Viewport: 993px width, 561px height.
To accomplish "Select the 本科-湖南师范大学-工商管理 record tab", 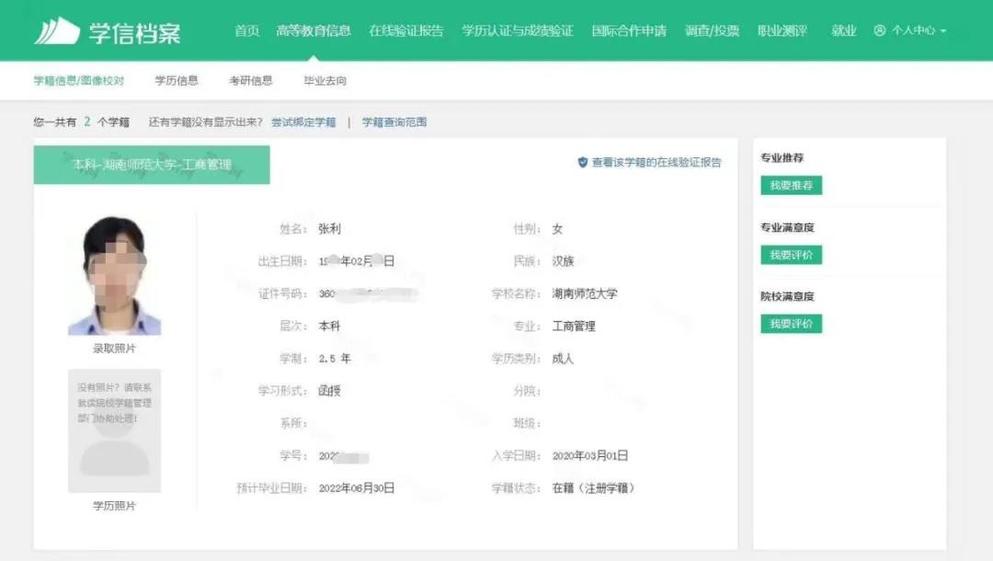I will point(152,165).
